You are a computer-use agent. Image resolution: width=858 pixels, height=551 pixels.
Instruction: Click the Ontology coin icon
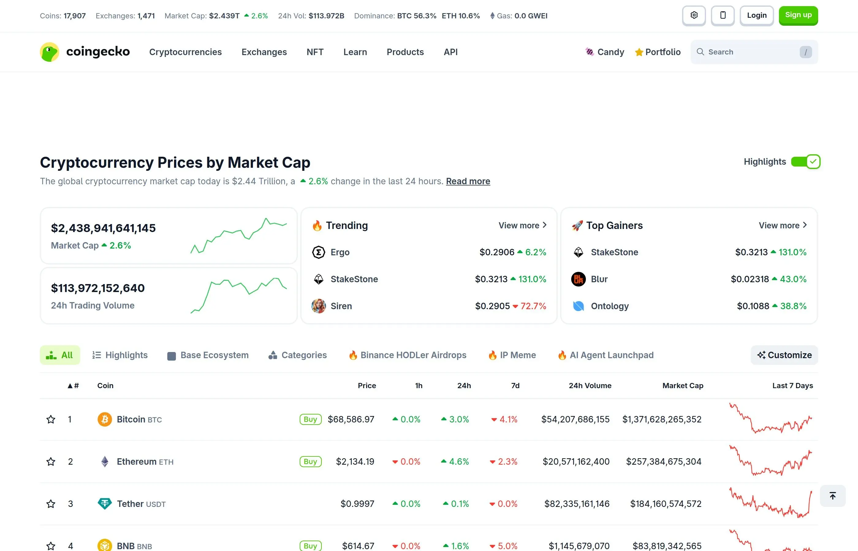pos(578,306)
